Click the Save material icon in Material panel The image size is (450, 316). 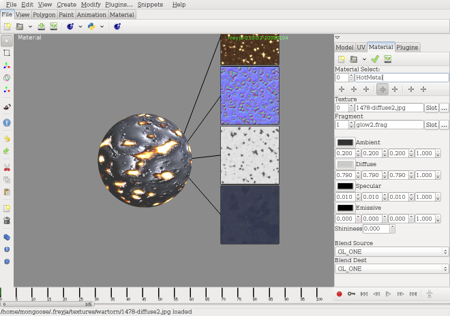pos(388,59)
